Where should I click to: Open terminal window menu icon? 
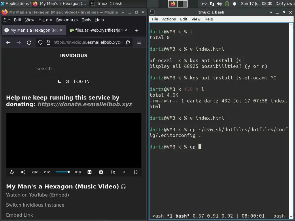[152, 12]
